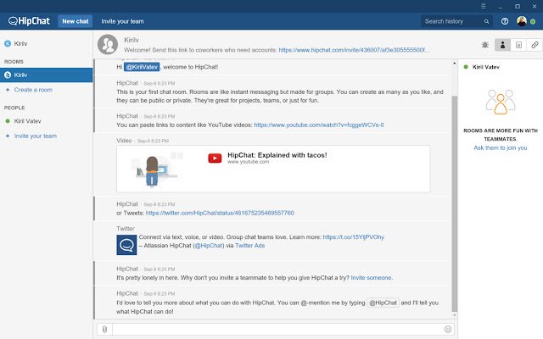Screen dimensions: 543x339
Task: Show the links panel tab
Action: pos(535,45)
